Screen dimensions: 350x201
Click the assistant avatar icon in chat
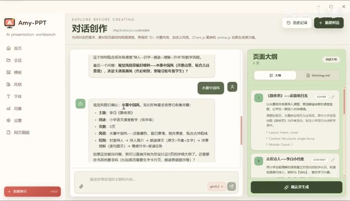[81, 104]
